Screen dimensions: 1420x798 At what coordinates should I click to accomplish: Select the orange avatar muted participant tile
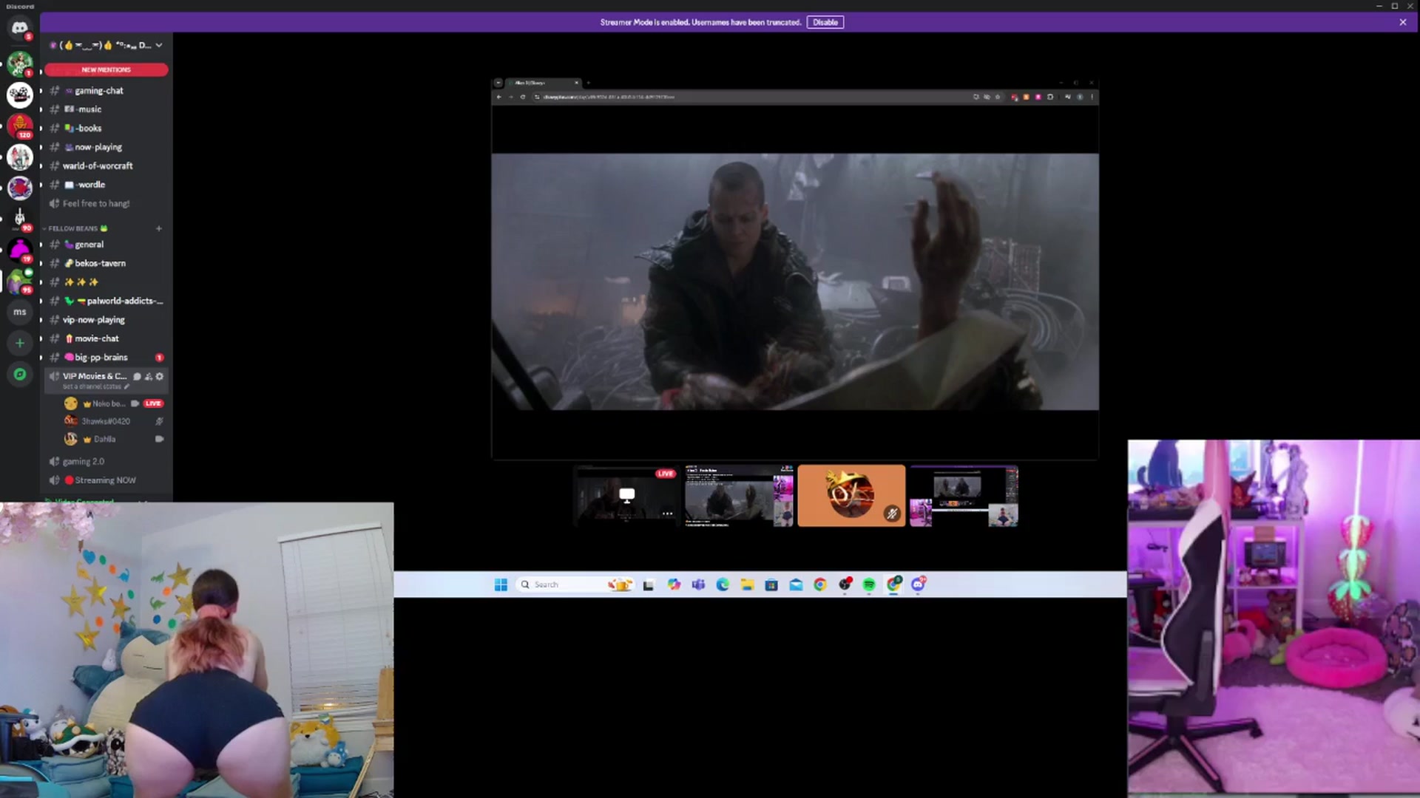point(851,496)
